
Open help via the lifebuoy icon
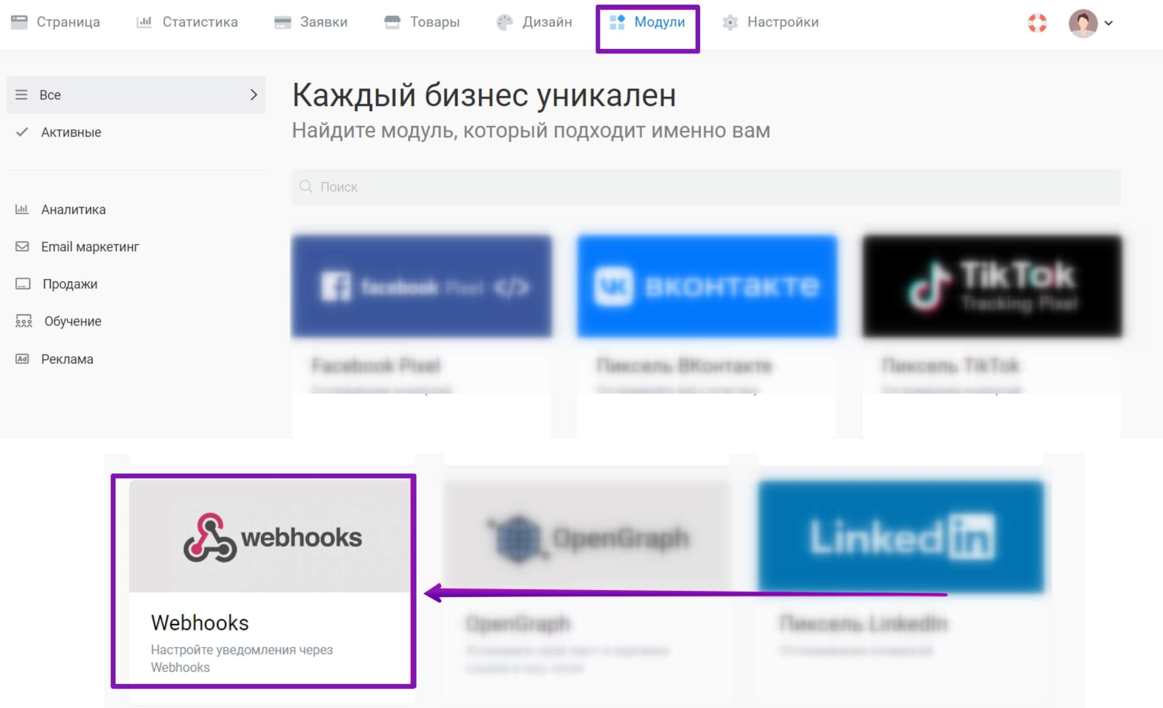pos(1037,23)
